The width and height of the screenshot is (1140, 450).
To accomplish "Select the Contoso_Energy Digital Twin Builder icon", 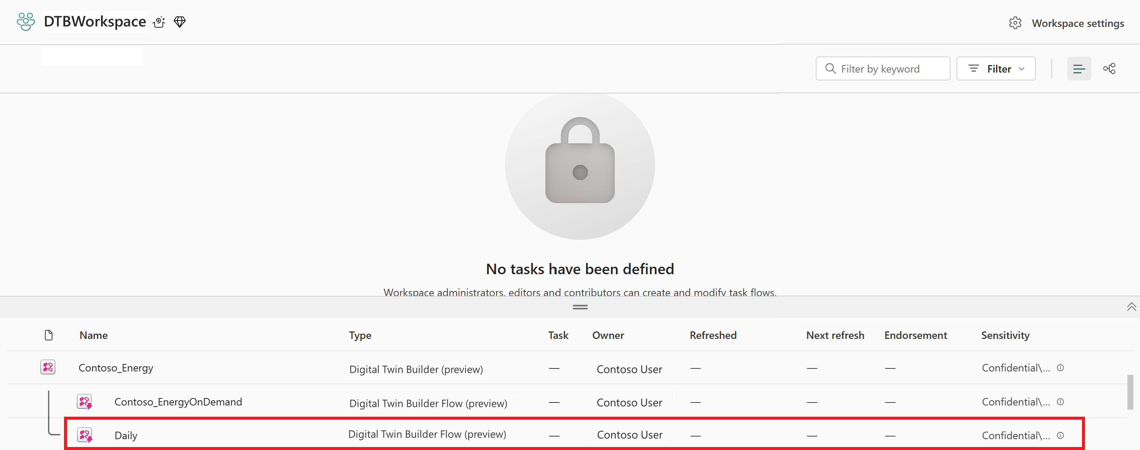I will 48,367.
